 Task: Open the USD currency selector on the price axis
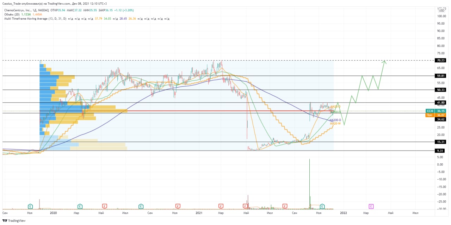point(441,11)
